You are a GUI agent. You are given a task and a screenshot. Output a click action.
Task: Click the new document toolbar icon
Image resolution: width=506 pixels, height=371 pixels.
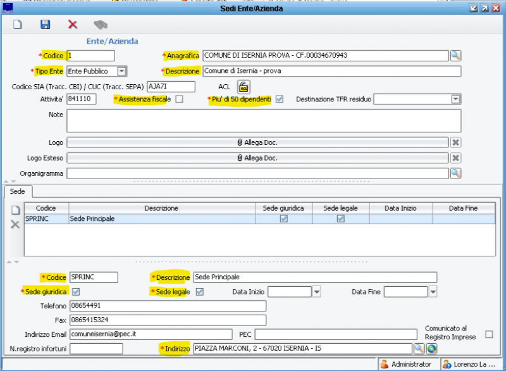18,25
